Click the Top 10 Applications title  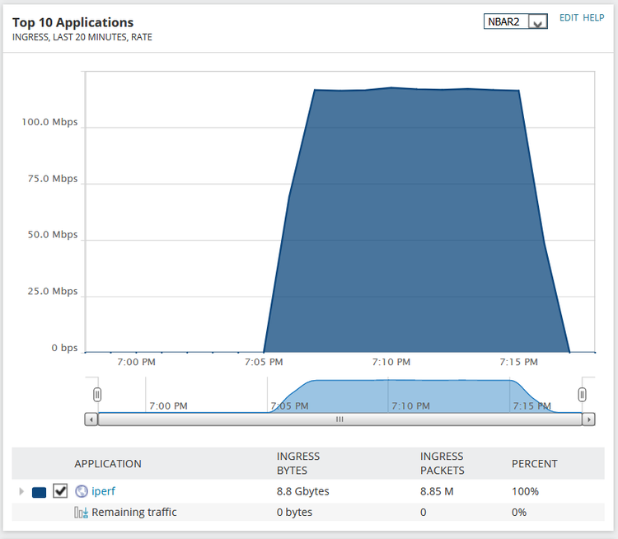click(x=73, y=22)
